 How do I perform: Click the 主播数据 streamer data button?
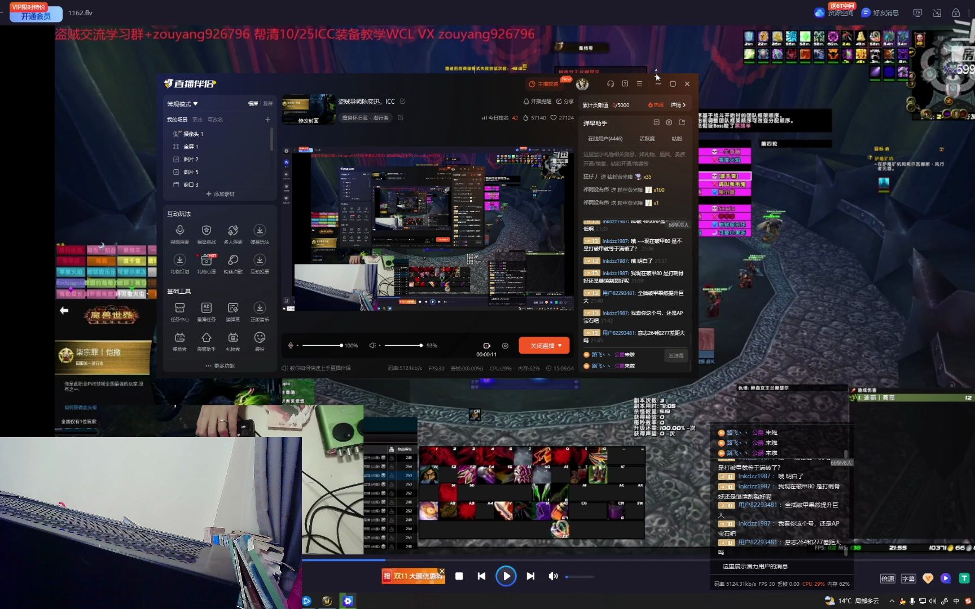coord(544,83)
